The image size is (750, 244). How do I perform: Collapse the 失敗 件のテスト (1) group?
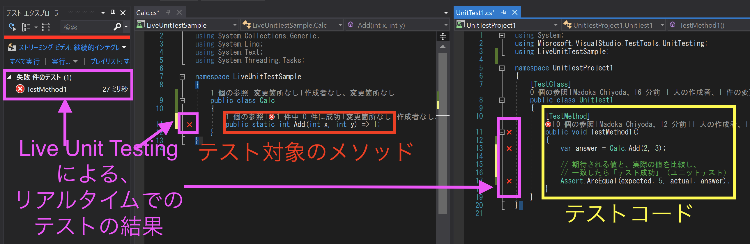pos(10,77)
